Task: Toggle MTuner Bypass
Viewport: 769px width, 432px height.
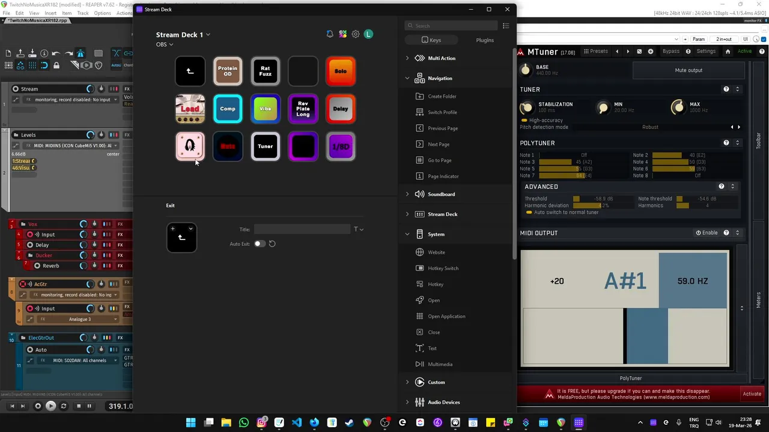Action: (670, 52)
